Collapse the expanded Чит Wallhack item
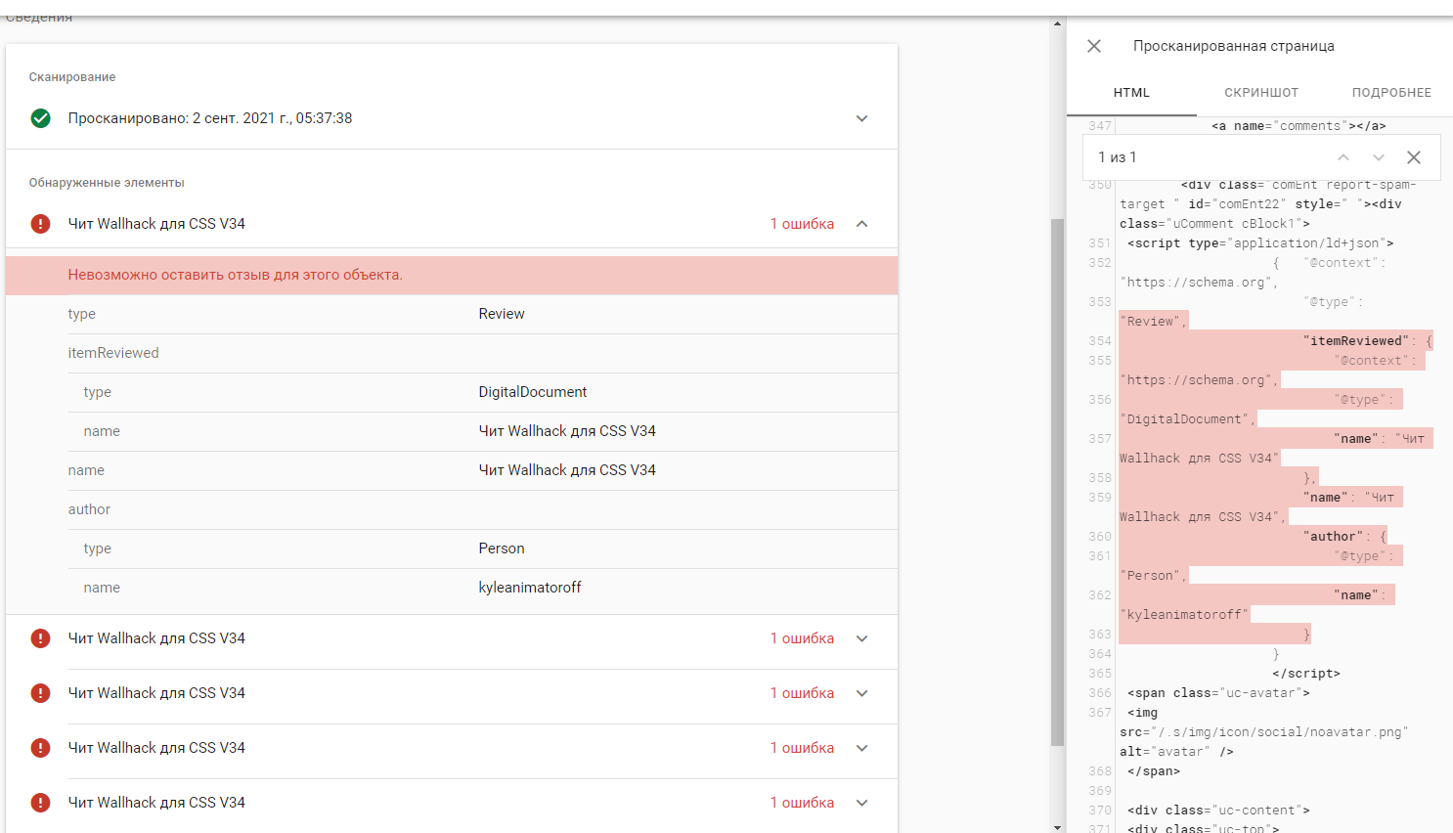 (861, 224)
